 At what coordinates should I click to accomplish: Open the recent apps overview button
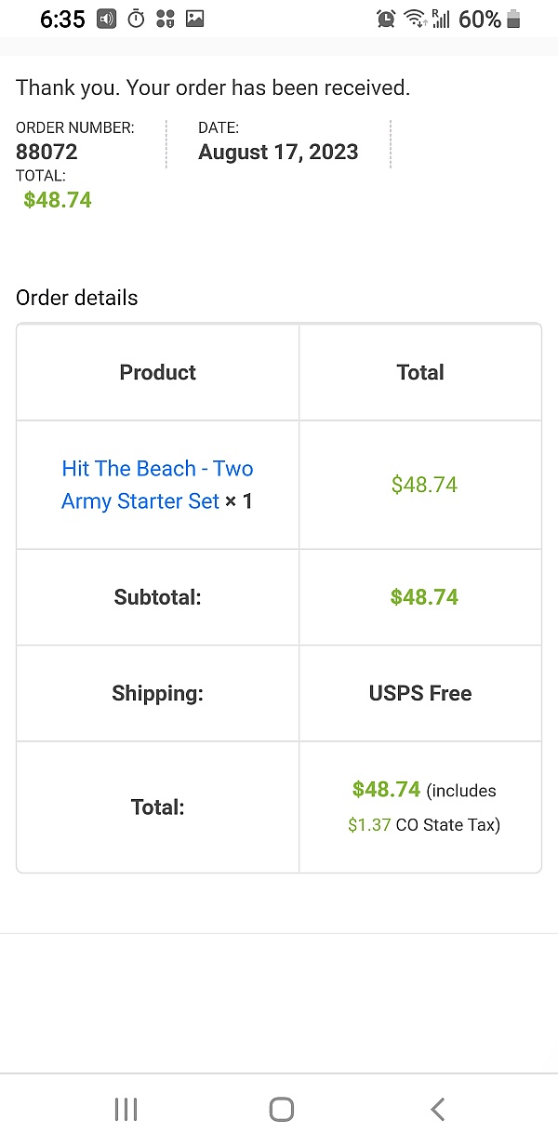pos(126,1109)
